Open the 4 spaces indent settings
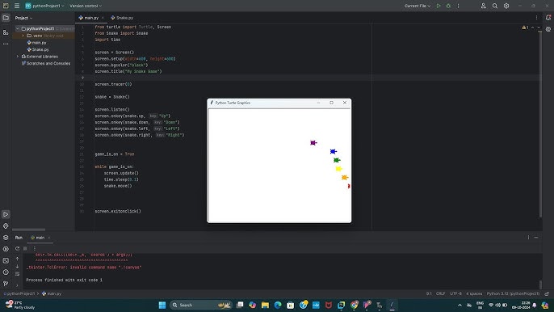The width and height of the screenshot is (554, 312). (x=474, y=293)
